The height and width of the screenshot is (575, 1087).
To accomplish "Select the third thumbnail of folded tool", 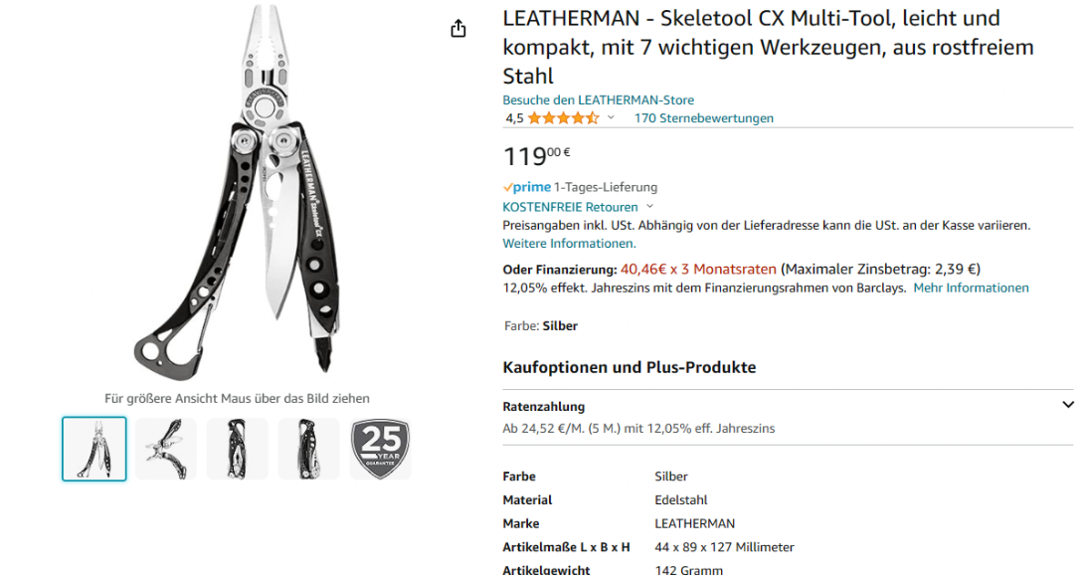I will pyautogui.click(x=238, y=449).
